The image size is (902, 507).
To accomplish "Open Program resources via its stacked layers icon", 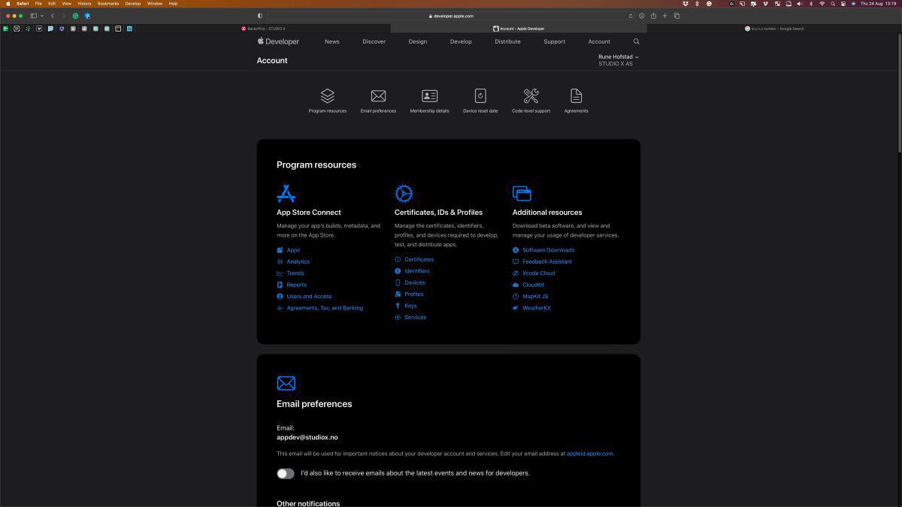I will coord(327,95).
